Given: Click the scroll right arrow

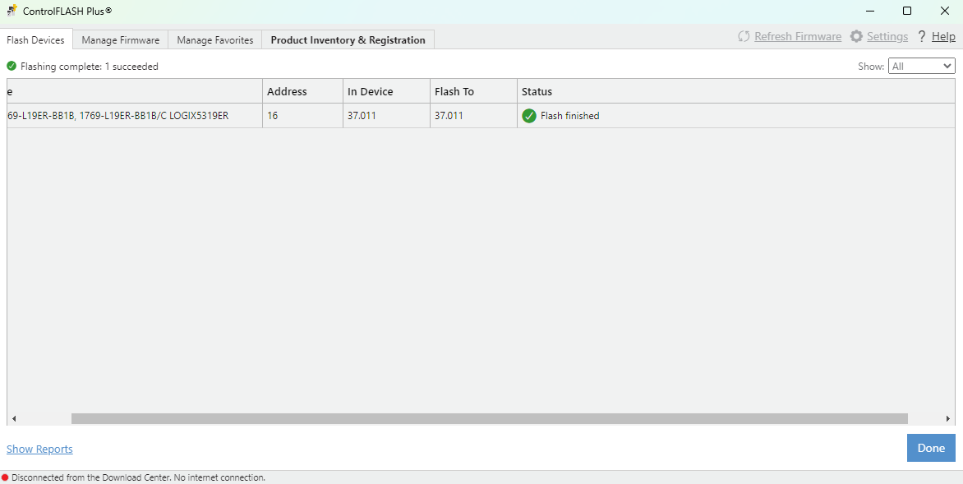Looking at the screenshot, I should 947,419.
